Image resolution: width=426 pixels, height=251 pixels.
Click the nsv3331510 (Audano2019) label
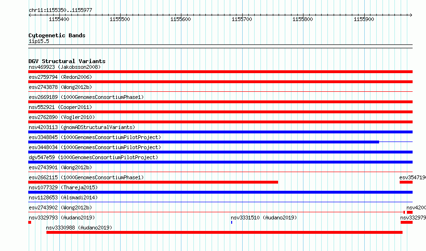264,218
